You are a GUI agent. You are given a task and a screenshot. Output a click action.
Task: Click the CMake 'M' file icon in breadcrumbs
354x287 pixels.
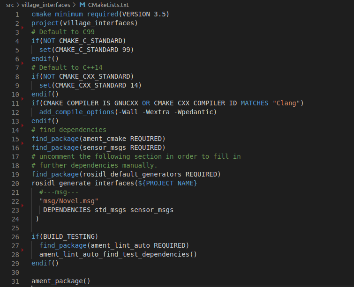click(83, 5)
